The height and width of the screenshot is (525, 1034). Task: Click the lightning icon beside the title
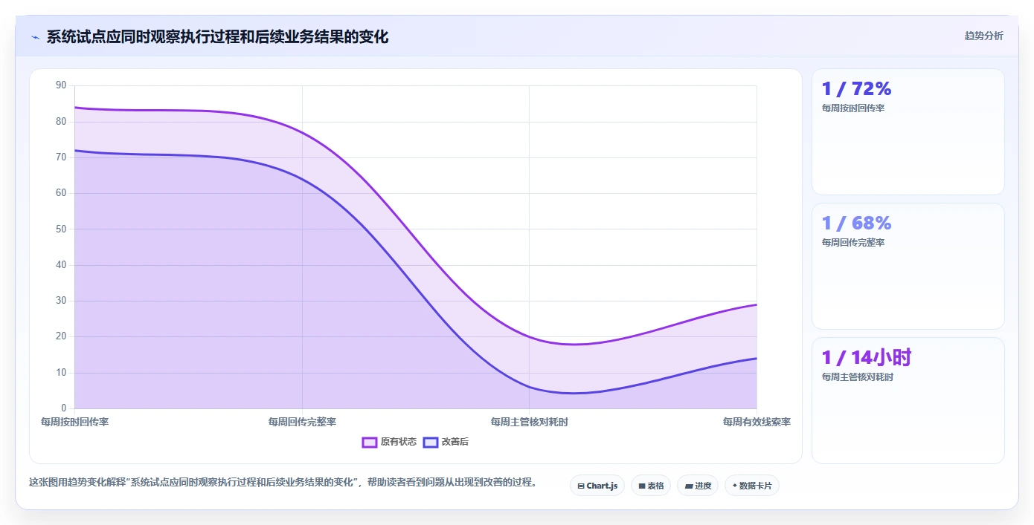coord(35,37)
